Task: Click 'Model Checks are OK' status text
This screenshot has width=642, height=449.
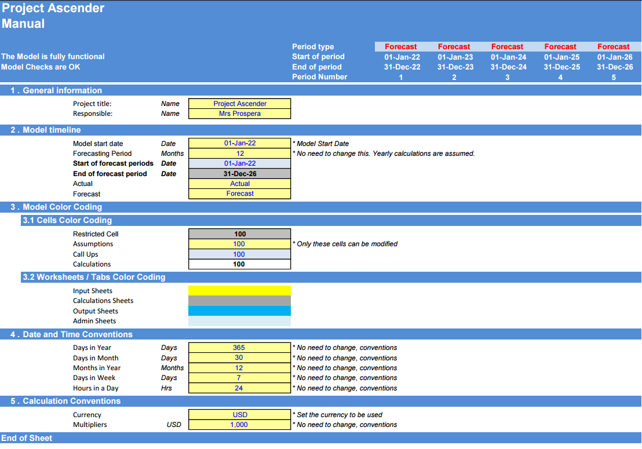Action: [41, 67]
